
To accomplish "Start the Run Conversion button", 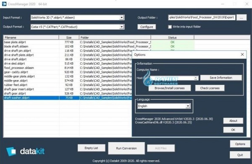I will click(x=126, y=148).
